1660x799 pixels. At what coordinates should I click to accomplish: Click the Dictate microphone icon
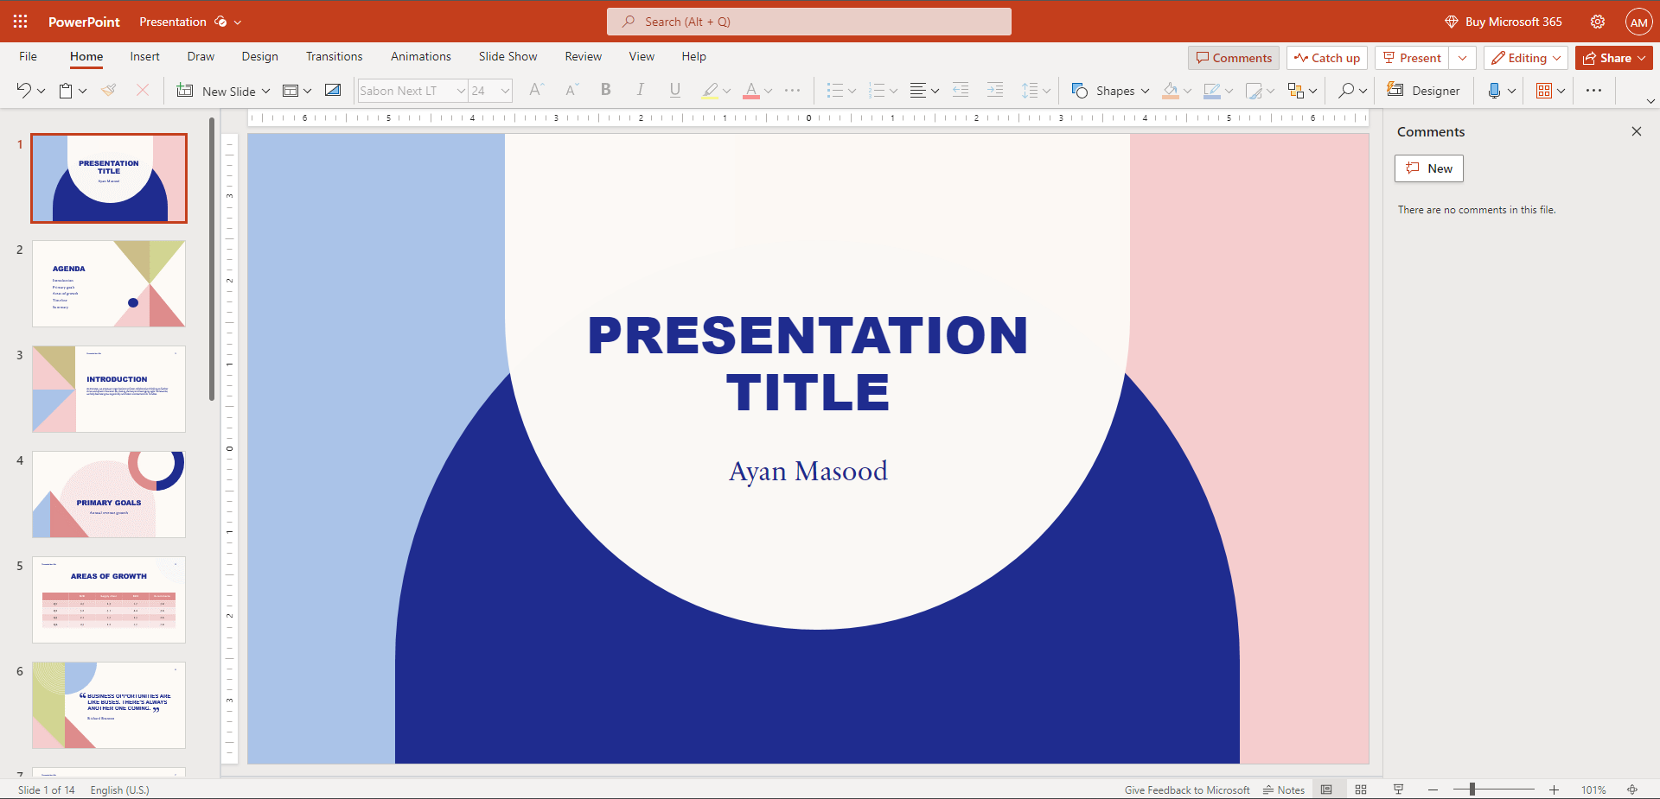click(1494, 90)
